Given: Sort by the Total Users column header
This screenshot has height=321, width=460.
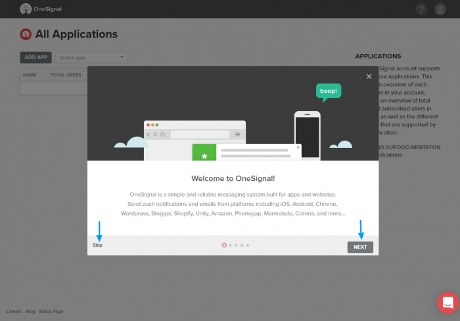Looking at the screenshot, I should click(66, 75).
